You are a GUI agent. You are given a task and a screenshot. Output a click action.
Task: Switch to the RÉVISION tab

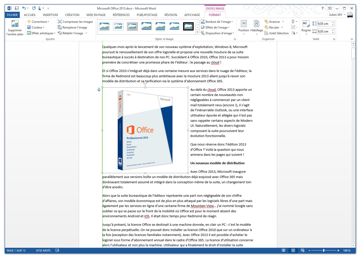[x=171, y=15]
